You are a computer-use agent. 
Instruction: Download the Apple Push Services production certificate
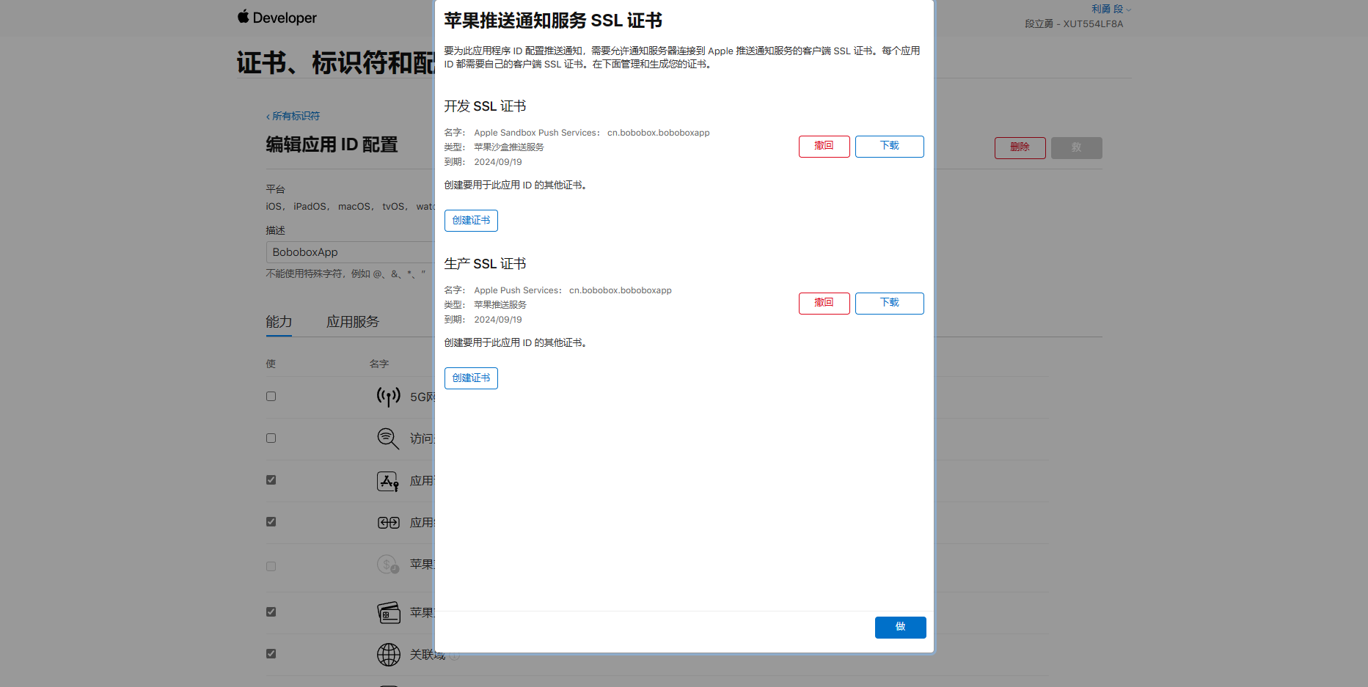(889, 304)
